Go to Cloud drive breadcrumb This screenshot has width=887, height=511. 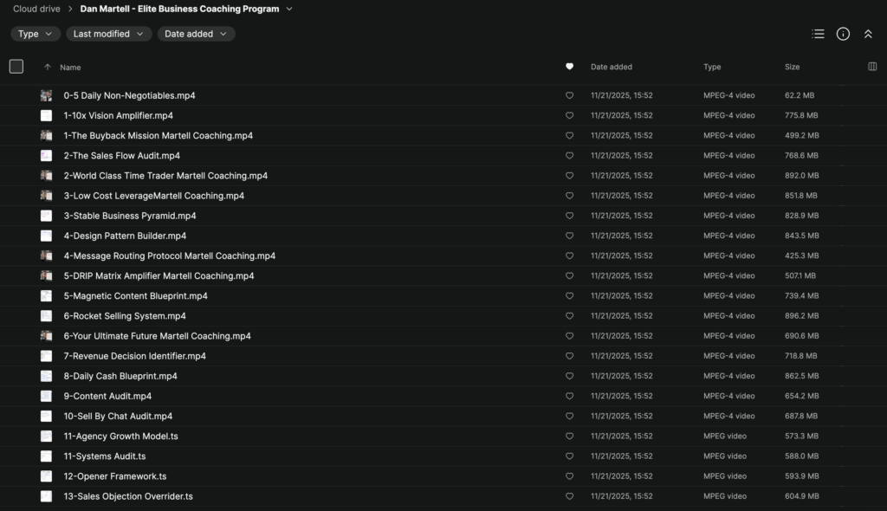[36, 10]
